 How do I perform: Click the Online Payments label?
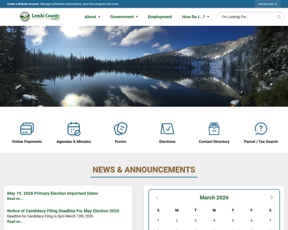click(x=27, y=142)
